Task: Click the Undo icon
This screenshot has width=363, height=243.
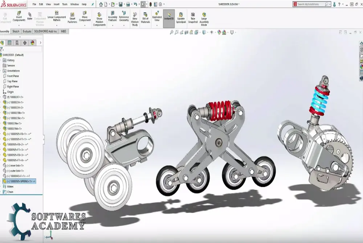Action: [x=135, y=4]
